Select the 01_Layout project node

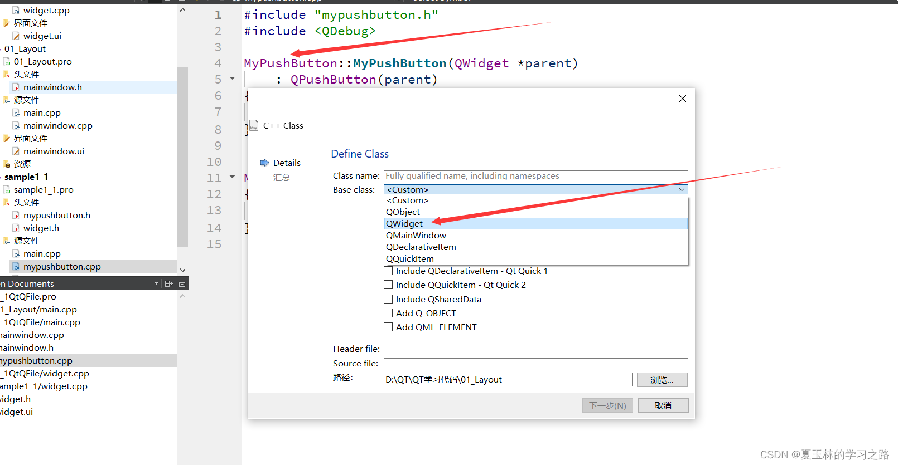[25, 49]
